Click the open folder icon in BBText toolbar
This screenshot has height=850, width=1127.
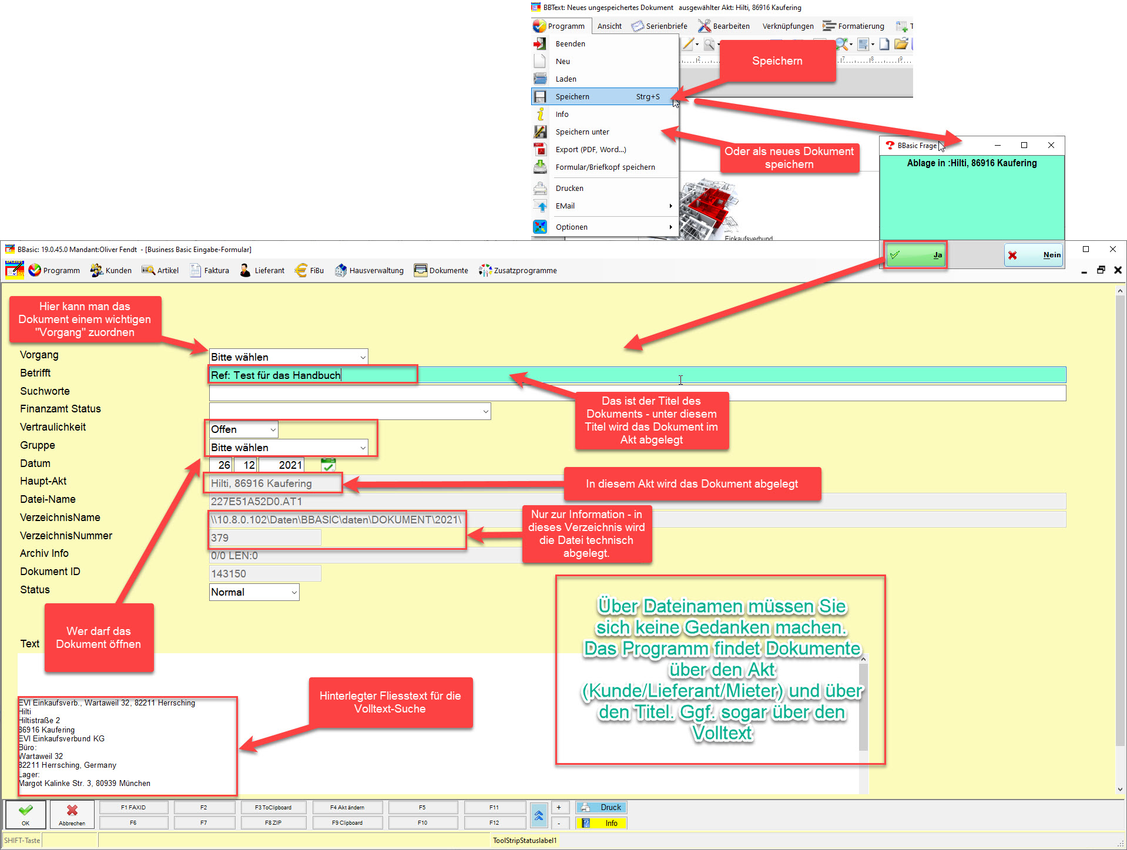(x=901, y=44)
